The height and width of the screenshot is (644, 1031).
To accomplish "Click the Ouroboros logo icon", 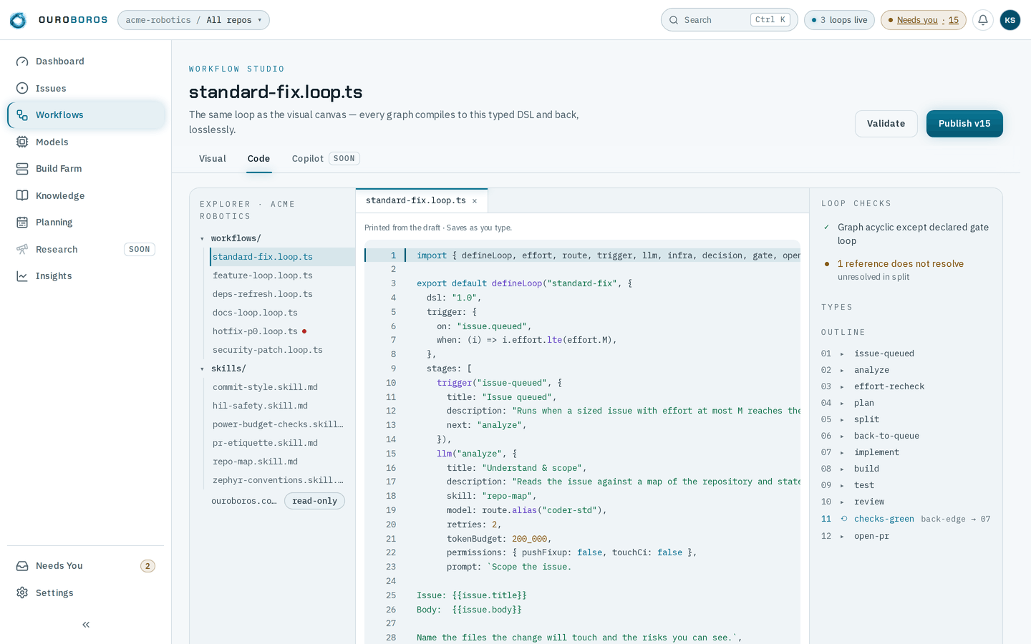I will (18, 20).
